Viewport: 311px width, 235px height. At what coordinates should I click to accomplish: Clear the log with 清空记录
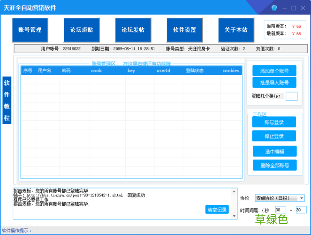217,210
